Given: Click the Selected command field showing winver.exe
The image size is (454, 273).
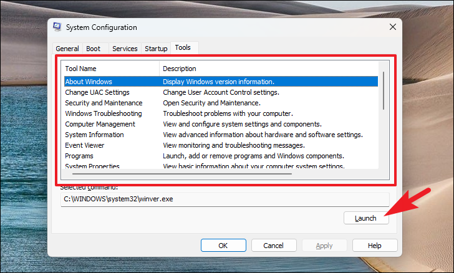Looking at the screenshot, I should tap(225, 199).
